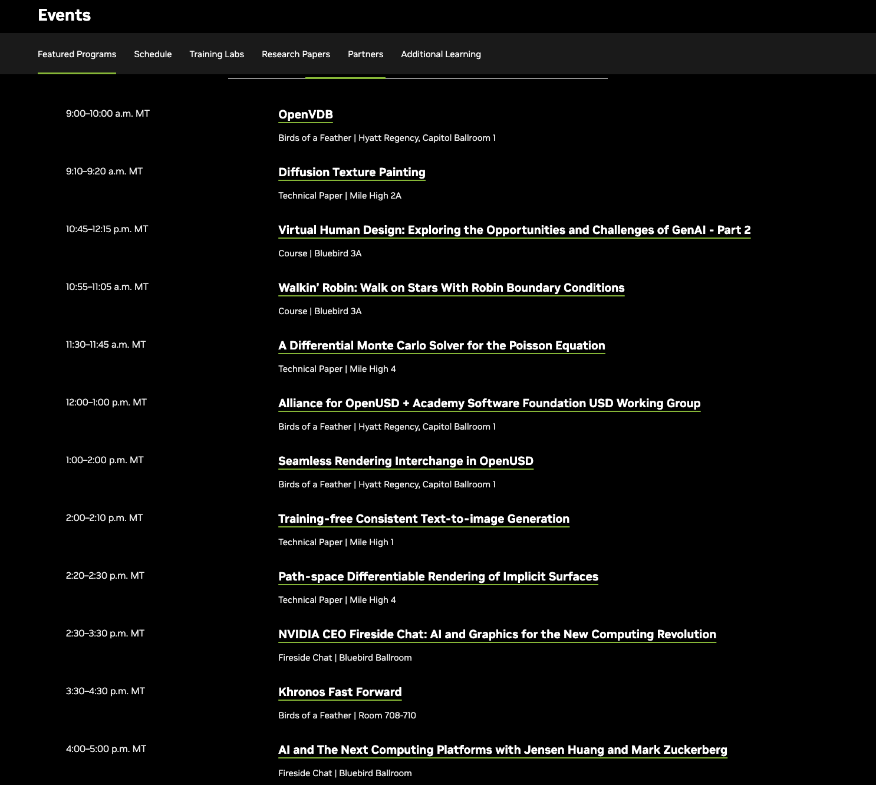Click the 11:30–11:45 a.m. MT time slot
Image resolution: width=876 pixels, height=785 pixels.
[106, 345]
